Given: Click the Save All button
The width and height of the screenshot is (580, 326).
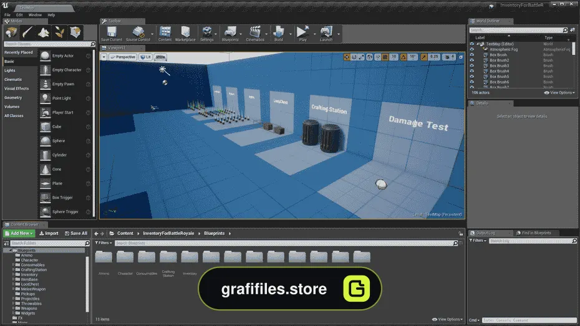Looking at the screenshot, I should 76,233.
